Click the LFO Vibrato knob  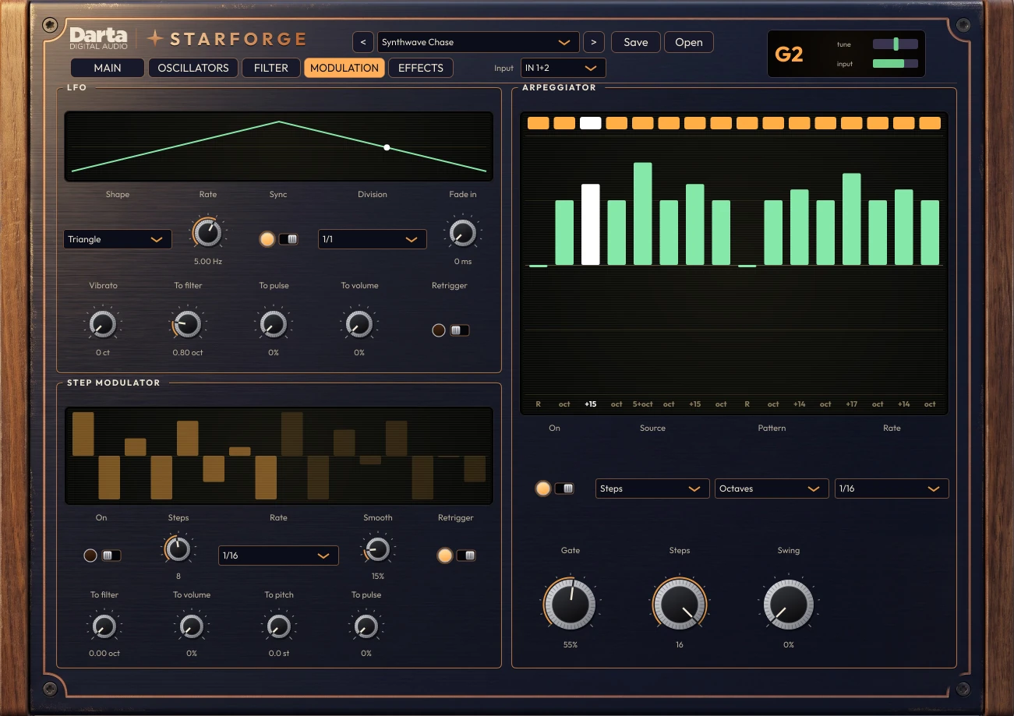[103, 323]
